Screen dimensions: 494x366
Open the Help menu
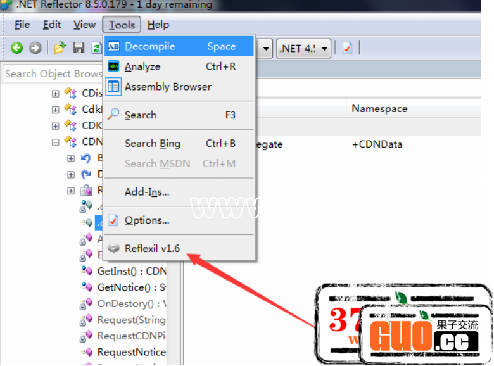coord(158,25)
